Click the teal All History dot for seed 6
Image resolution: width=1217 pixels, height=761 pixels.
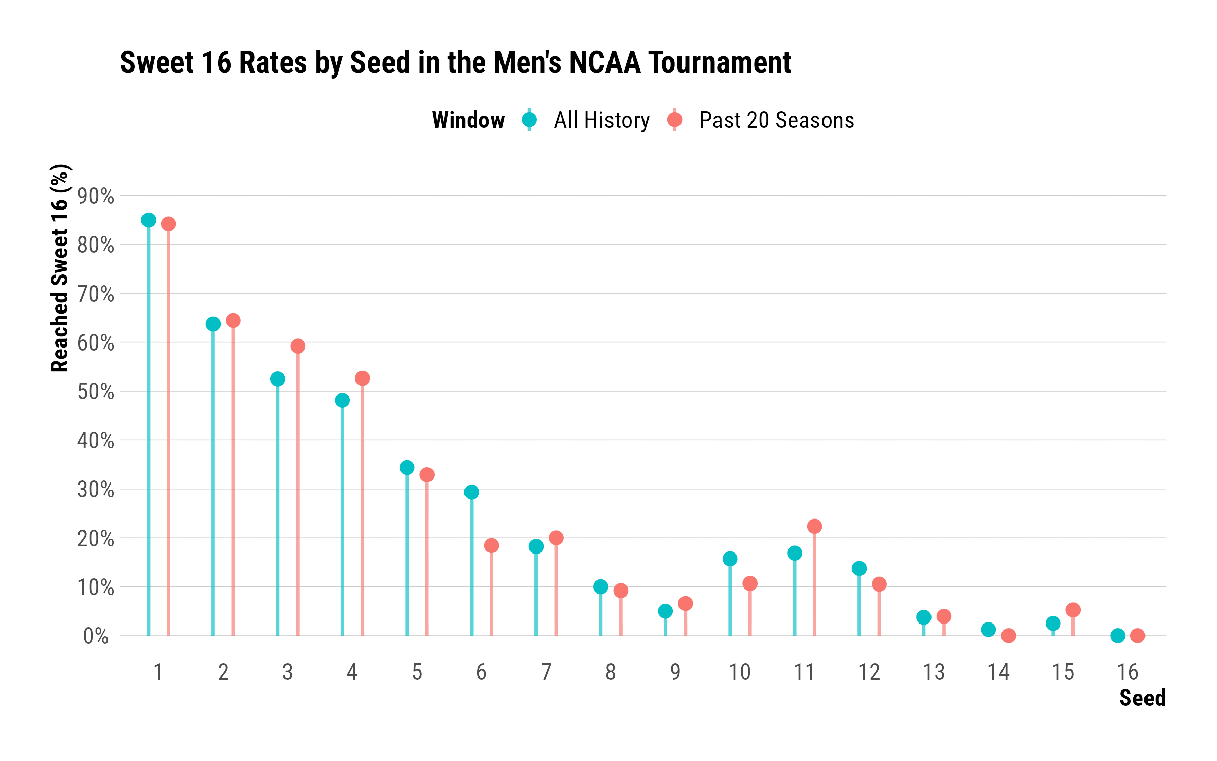[472, 492]
